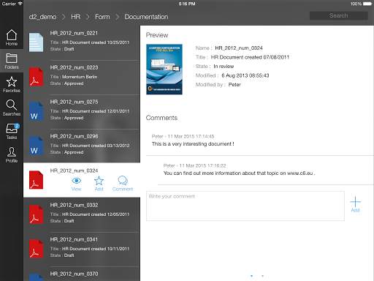Click the Comments heading
This screenshot has height=281, width=374.
click(x=161, y=118)
